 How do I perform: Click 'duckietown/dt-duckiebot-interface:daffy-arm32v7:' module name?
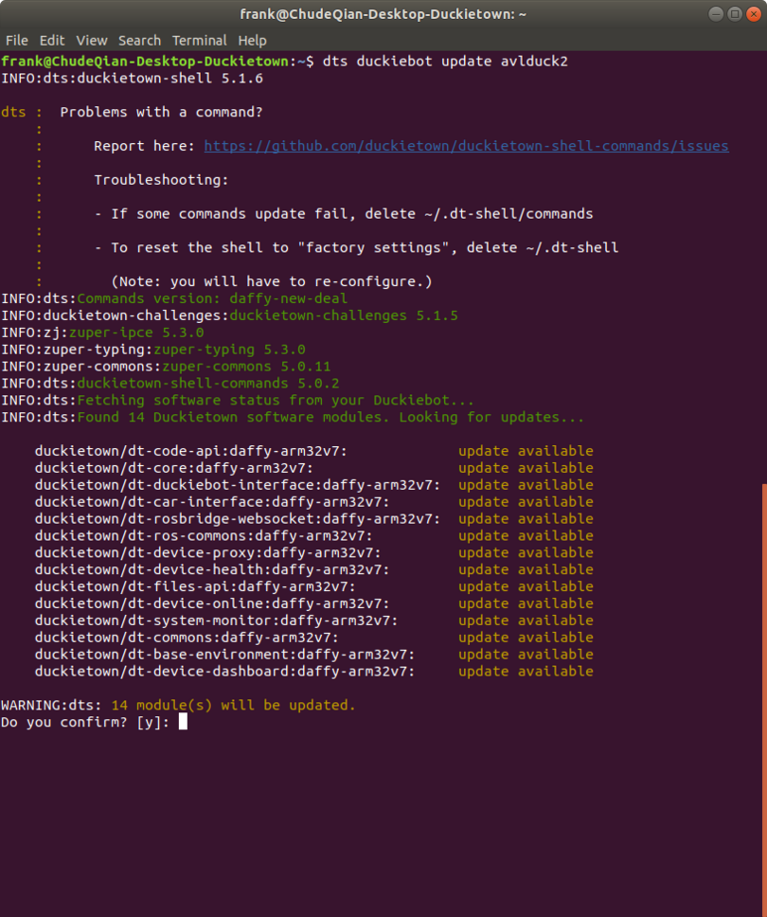238,485
